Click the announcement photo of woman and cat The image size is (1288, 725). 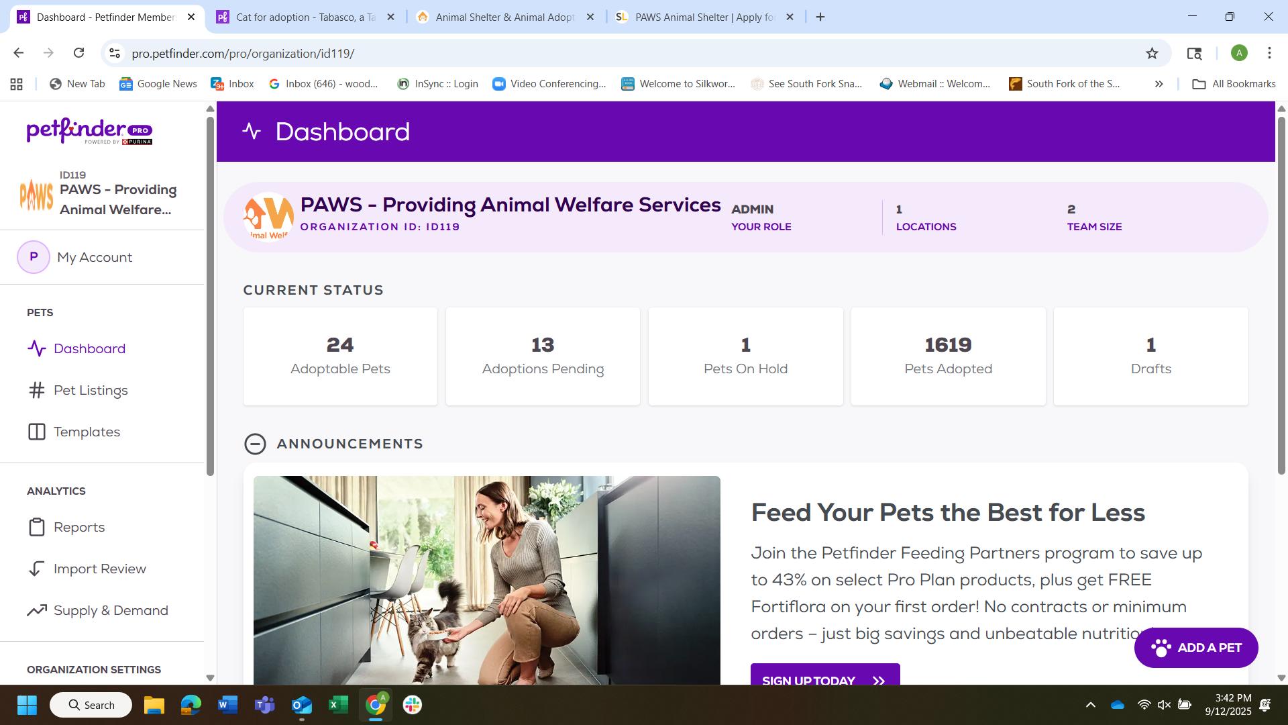click(487, 580)
